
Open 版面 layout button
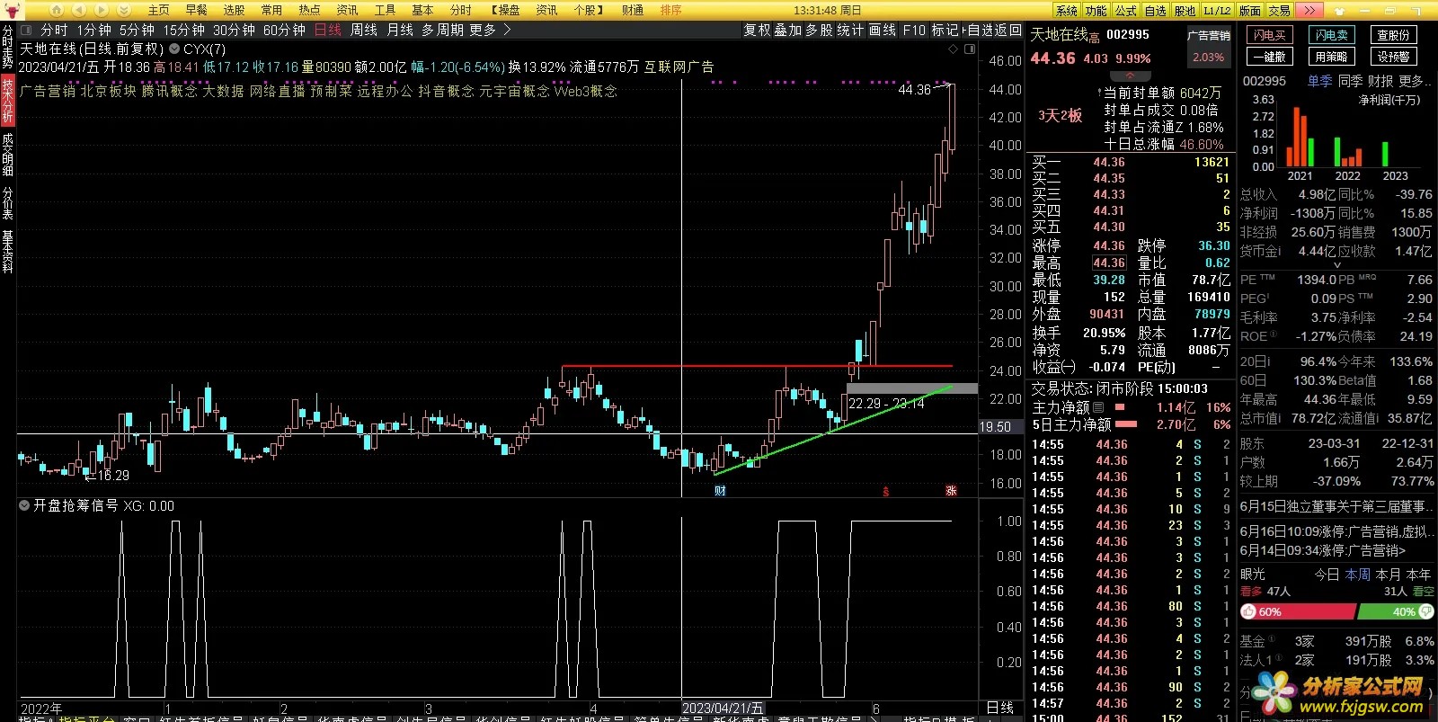coord(1250,10)
